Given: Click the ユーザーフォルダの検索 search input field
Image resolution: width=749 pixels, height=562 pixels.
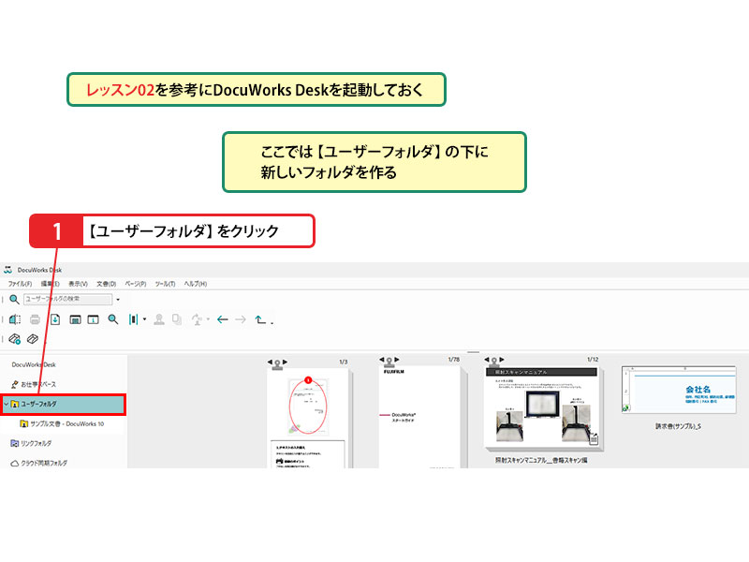Looking at the screenshot, I should (x=67, y=299).
